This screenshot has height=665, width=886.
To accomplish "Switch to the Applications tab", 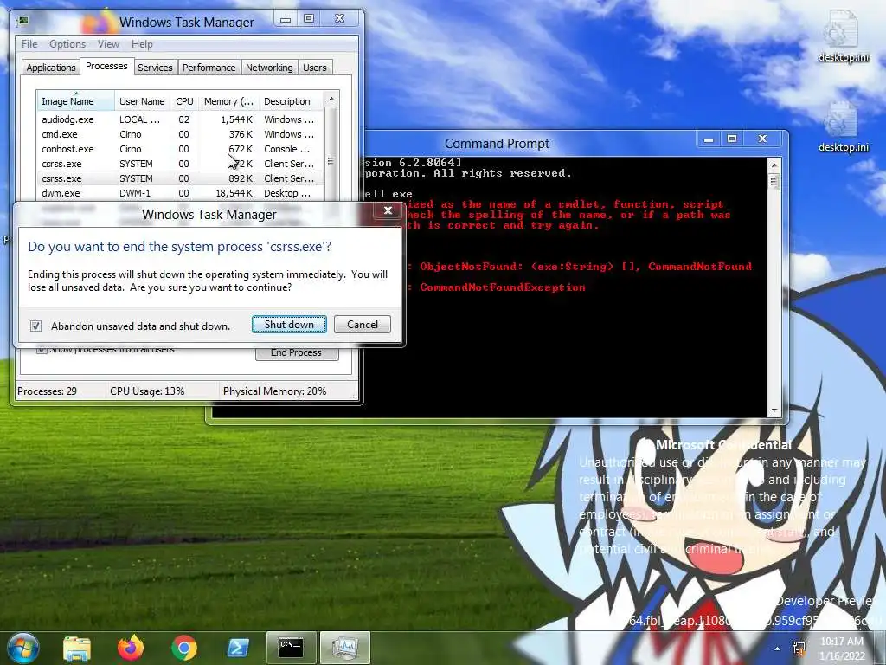I will [51, 68].
